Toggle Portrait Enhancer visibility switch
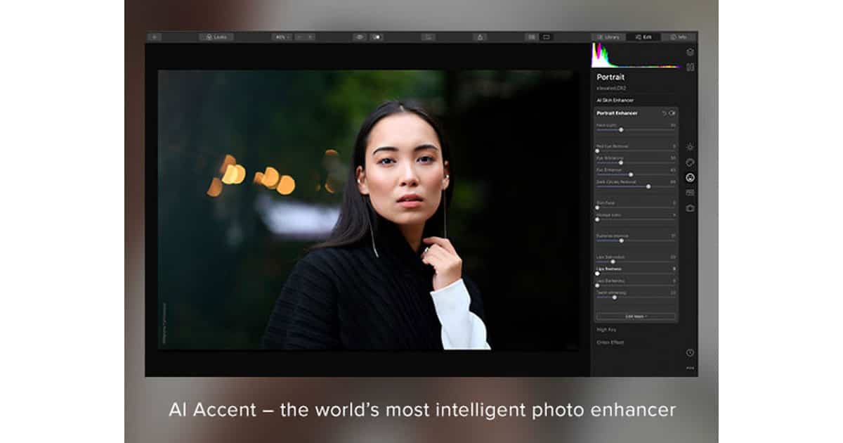This screenshot has height=443, width=843. [672, 113]
